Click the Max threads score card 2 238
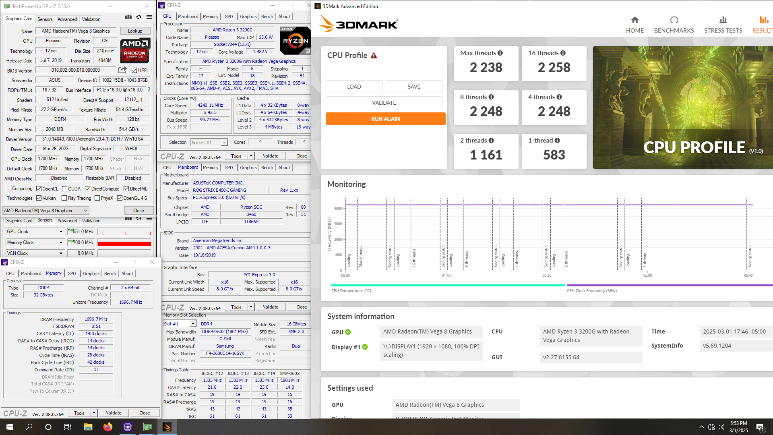Image resolution: width=773 pixels, height=435 pixels. pyautogui.click(x=486, y=64)
